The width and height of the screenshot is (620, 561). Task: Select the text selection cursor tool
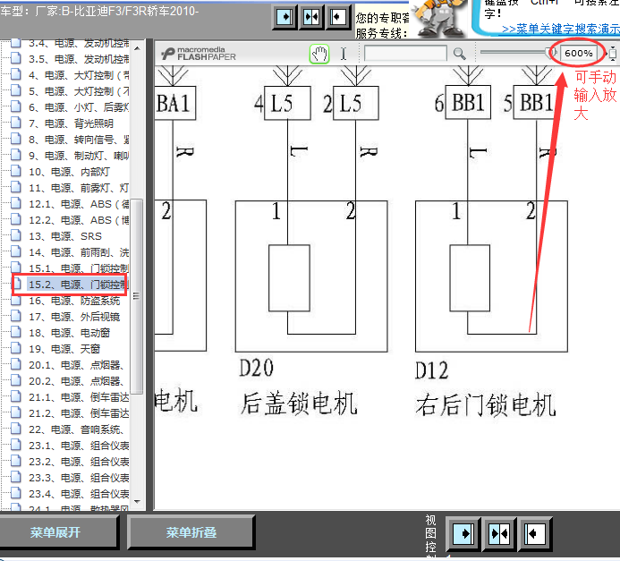pos(344,54)
